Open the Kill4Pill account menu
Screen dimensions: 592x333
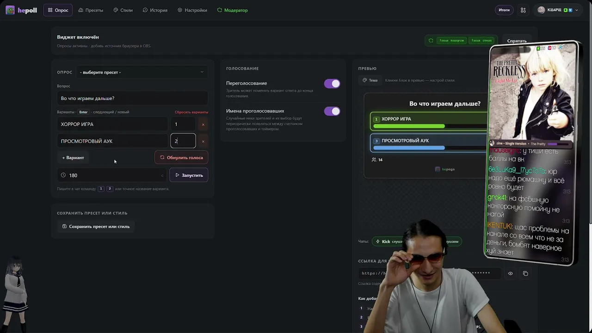558,10
